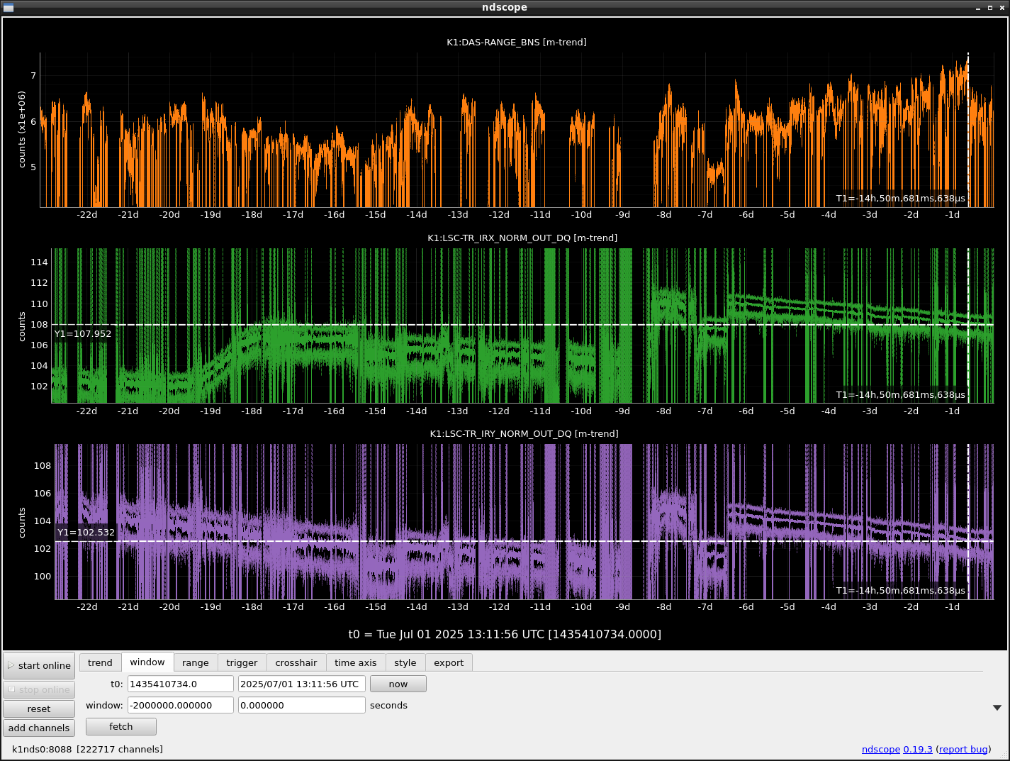Click the T1 cursor label in the purple plot
The width and height of the screenshot is (1010, 761).
pos(900,590)
